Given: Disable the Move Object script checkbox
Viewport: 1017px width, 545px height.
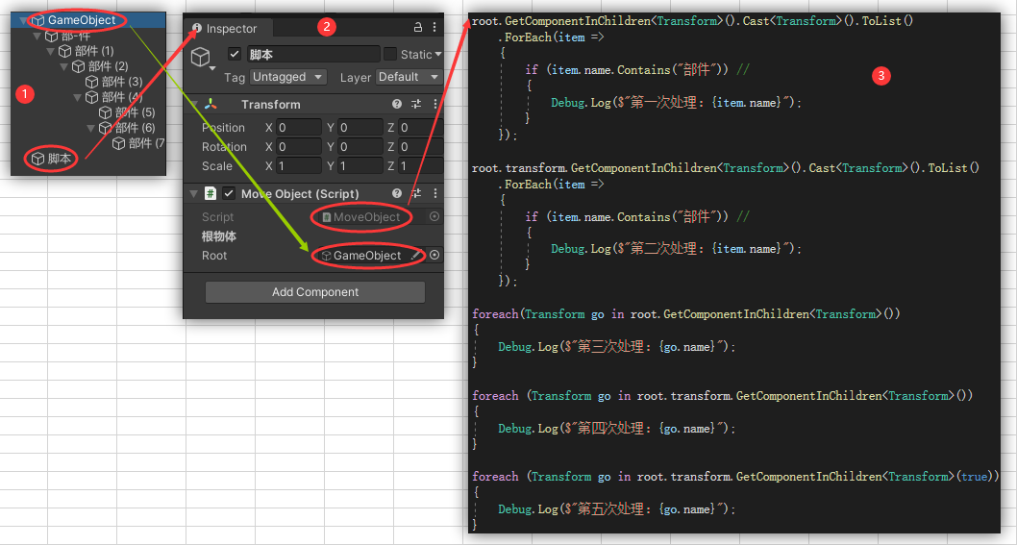Looking at the screenshot, I should 229,193.
